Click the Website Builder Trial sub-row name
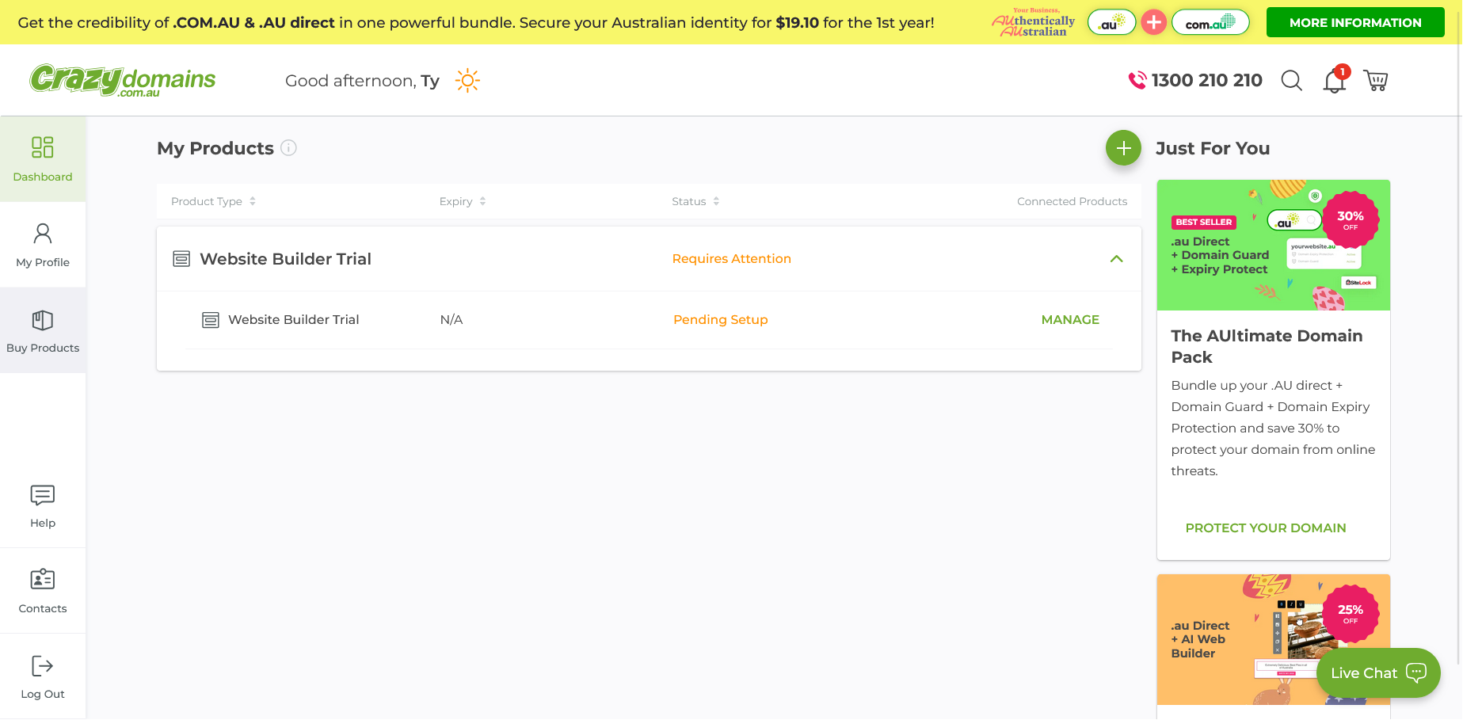Screen dimensions: 1463x720 pos(294,320)
